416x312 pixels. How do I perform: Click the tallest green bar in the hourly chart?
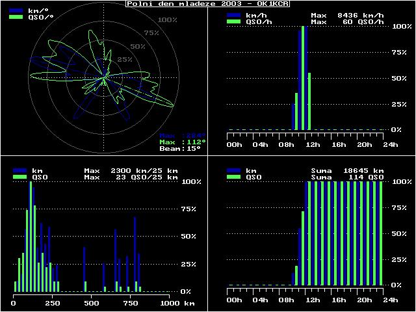pos(304,78)
